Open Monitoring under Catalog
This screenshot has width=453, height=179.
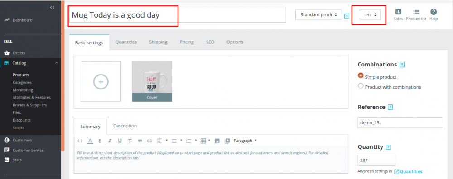coord(23,90)
